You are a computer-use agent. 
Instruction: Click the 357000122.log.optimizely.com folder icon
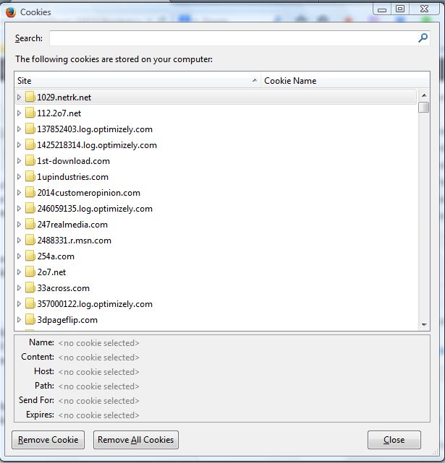coord(30,304)
